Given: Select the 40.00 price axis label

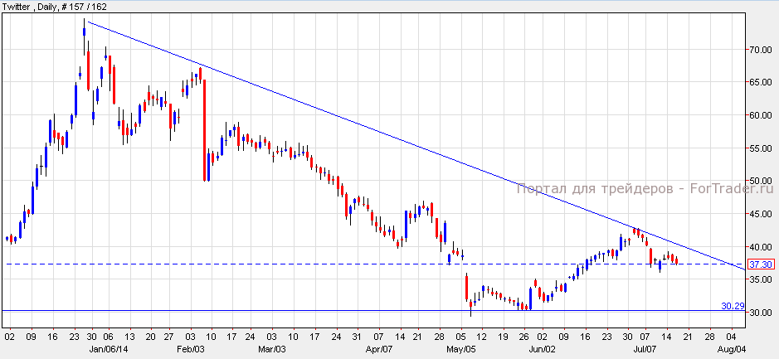Looking at the screenshot, I should (762, 247).
